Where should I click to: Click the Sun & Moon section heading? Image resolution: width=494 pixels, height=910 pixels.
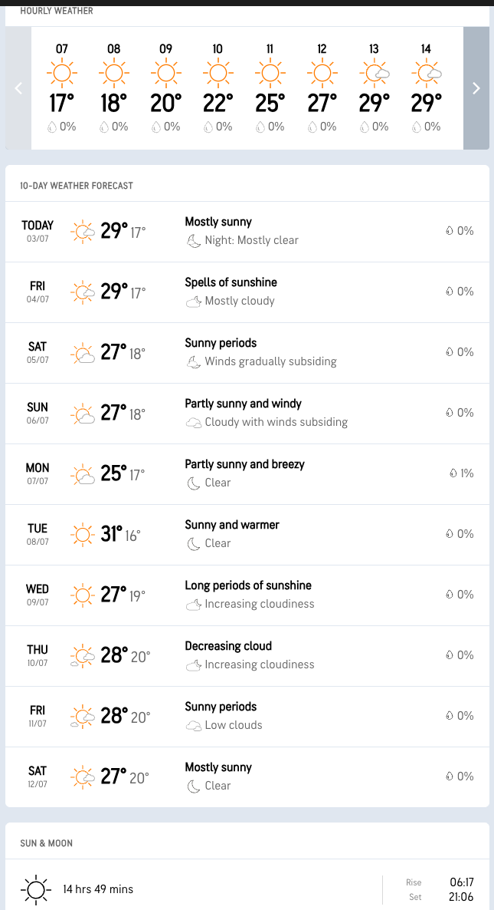tap(47, 843)
